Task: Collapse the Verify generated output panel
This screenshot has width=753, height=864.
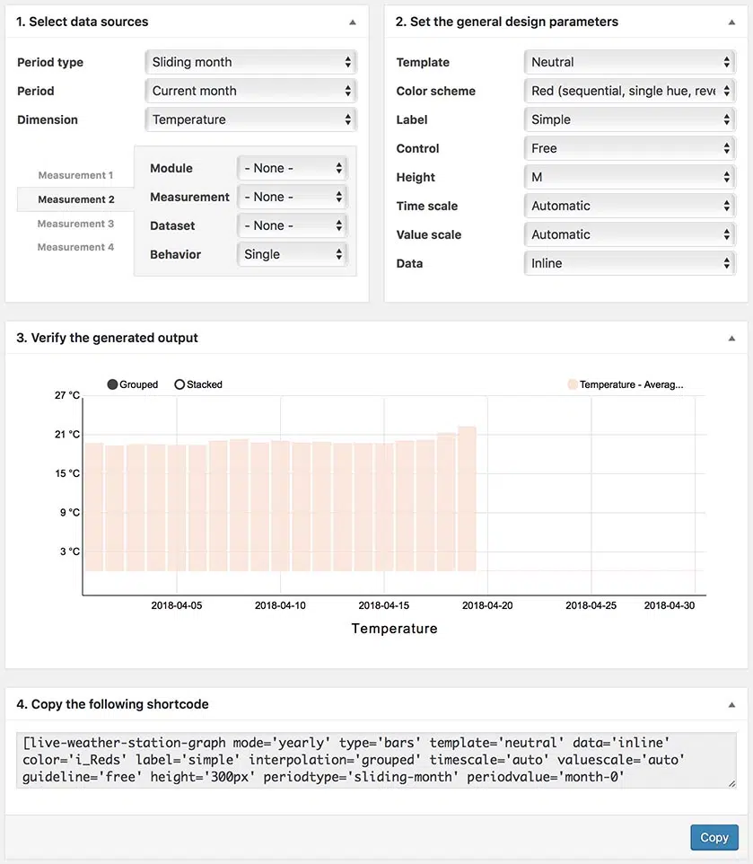Action: click(731, 339)
